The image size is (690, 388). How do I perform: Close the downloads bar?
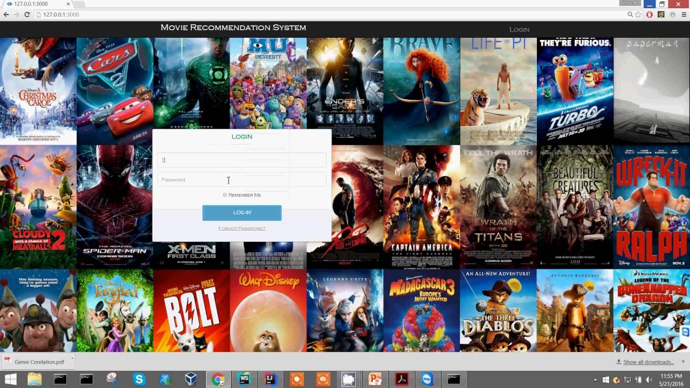(683, 362)
